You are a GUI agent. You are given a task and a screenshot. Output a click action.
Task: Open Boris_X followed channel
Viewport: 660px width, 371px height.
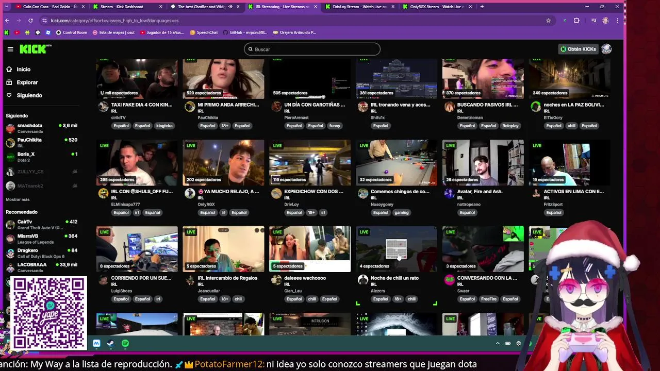pos(41,157)
